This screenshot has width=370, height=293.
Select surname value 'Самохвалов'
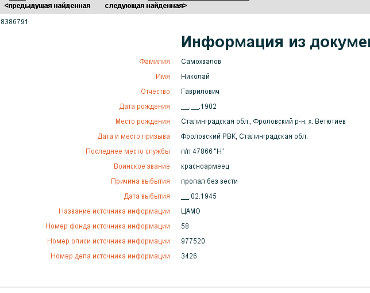click(201, 62)
